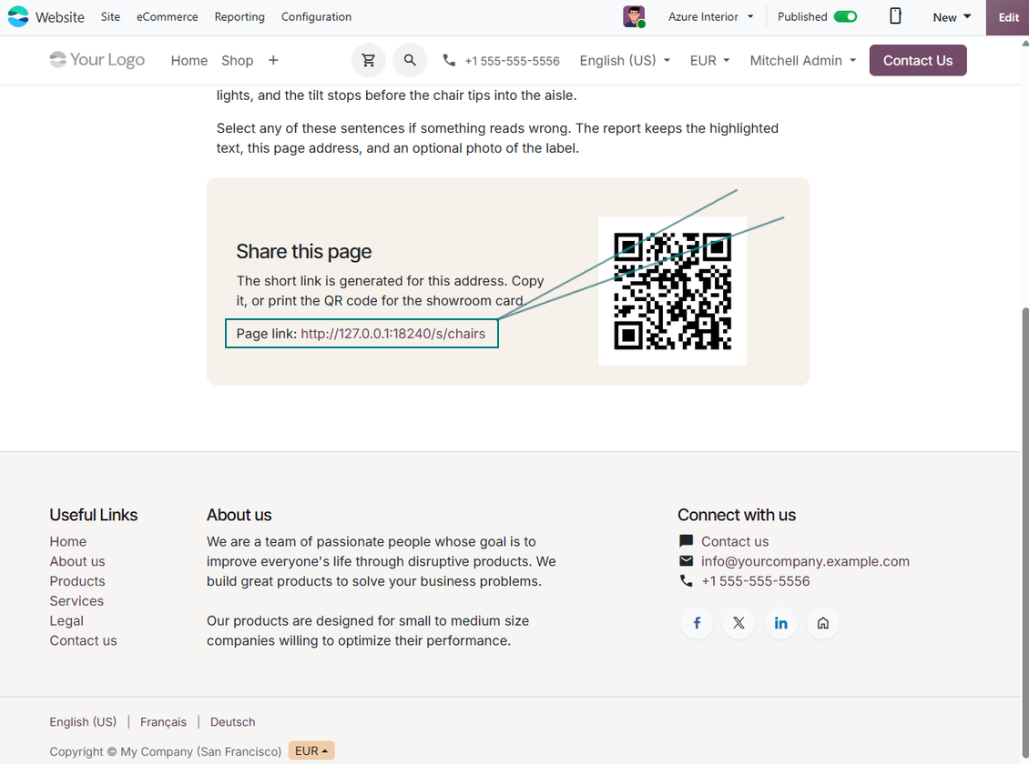Click the info@yourcompany.example.com email link
1029x764 pixels.
(x=805, y=561)
